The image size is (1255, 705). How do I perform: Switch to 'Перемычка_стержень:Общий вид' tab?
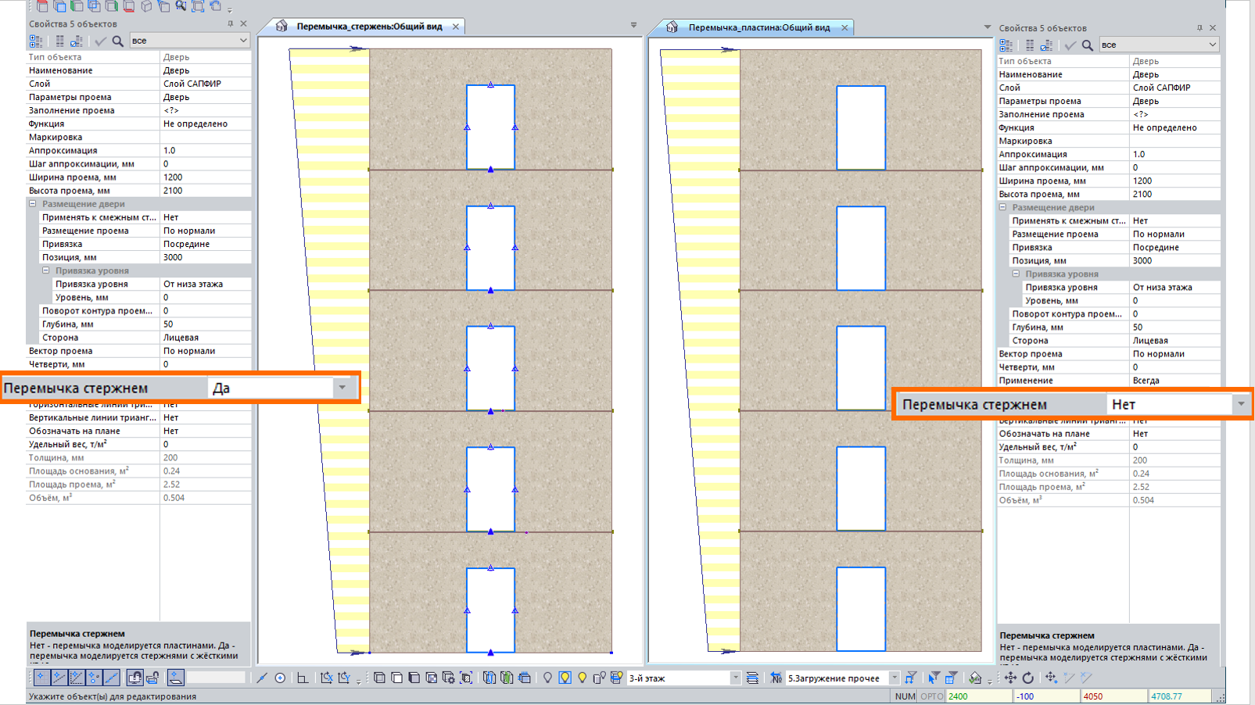click(x=368, y=27)
